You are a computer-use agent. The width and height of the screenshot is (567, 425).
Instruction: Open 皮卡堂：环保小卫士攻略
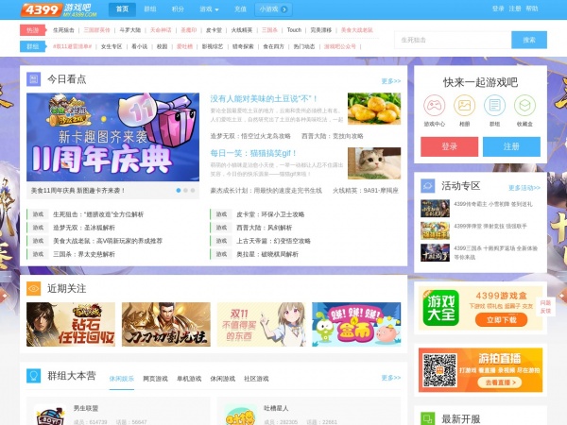270,214
